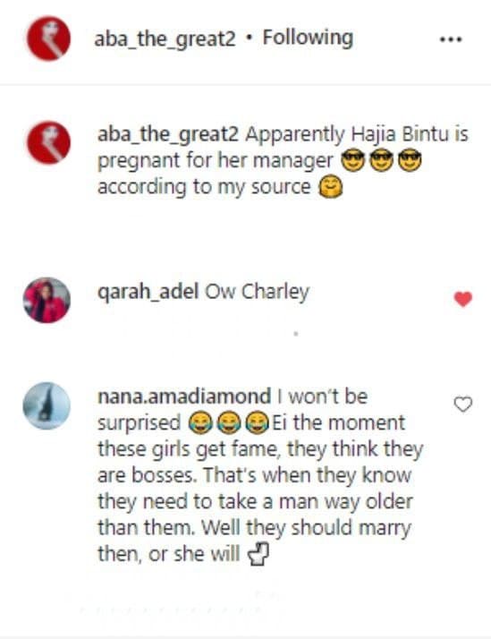Visit the nana.amadiamond username link
The width and height of the screenshot is (491, 639).
click(x=184, y=396)
